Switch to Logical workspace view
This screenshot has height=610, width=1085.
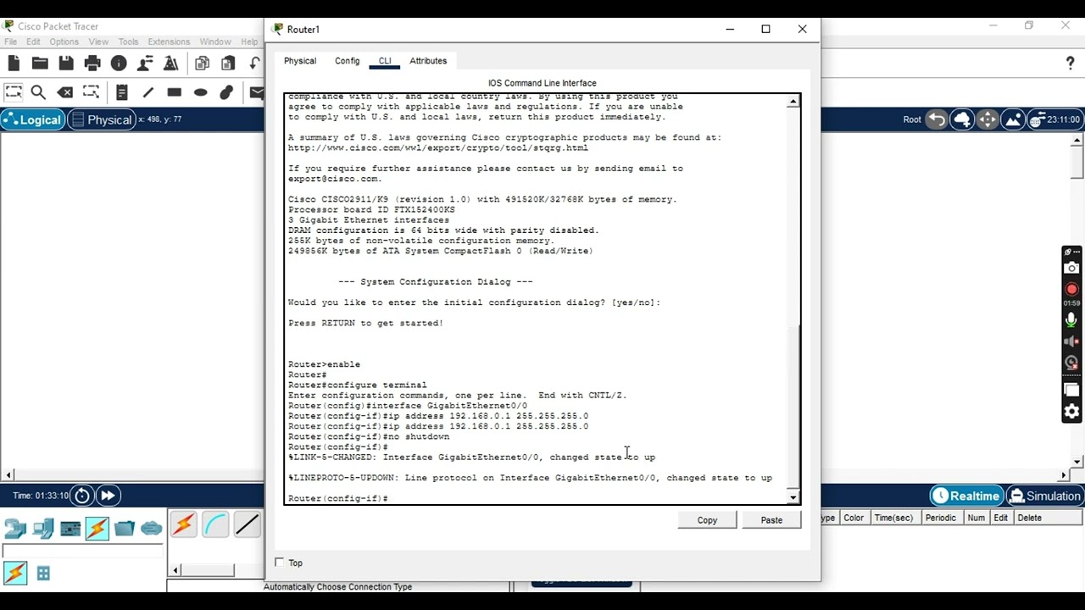[x=32, y=119]
